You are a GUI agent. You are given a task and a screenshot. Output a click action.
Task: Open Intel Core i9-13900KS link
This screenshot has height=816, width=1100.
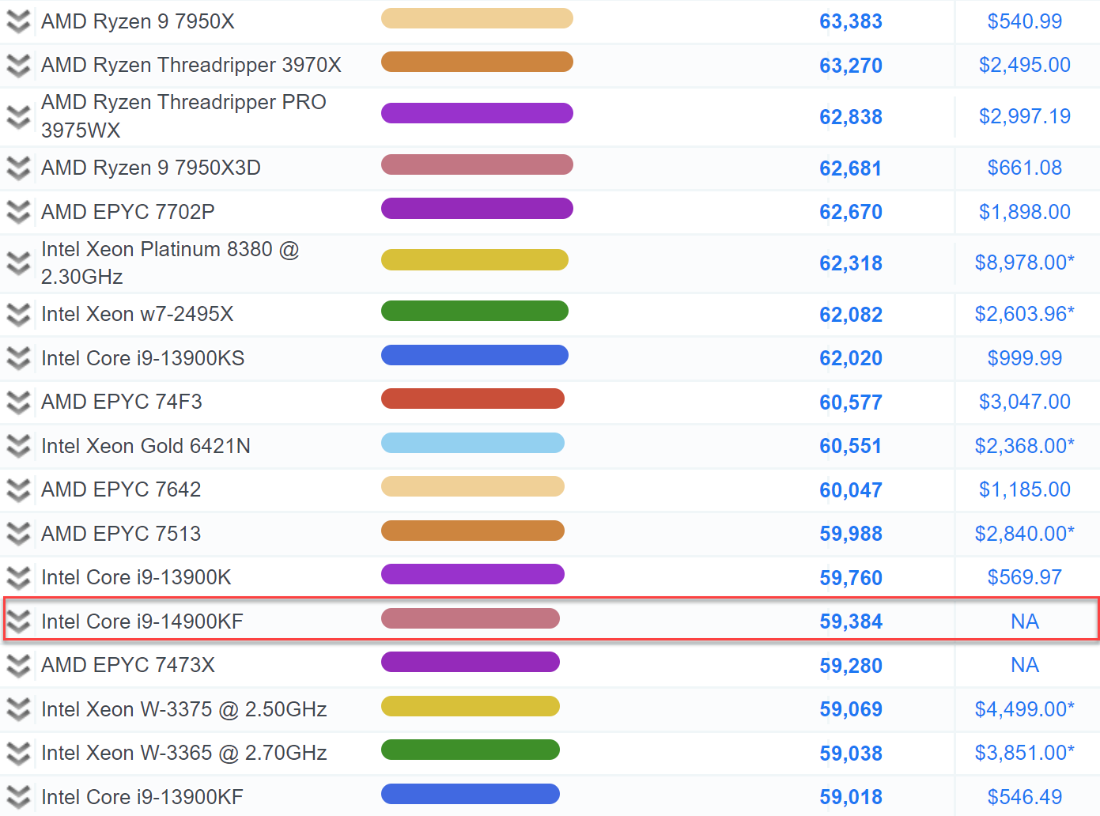(143, 358)
